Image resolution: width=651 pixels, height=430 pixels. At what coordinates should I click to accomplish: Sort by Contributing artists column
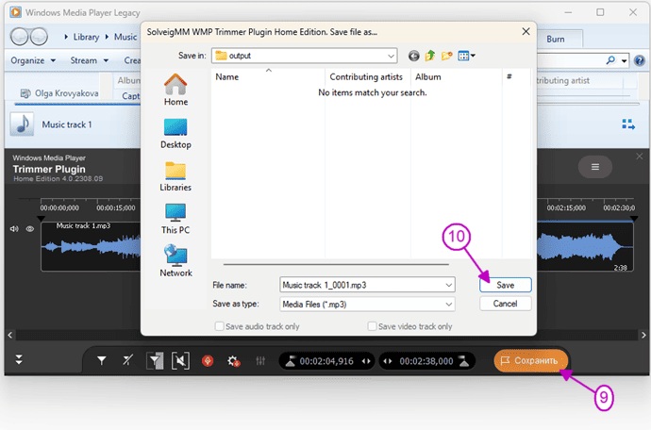pyautogui.click(x=366, y=76)
